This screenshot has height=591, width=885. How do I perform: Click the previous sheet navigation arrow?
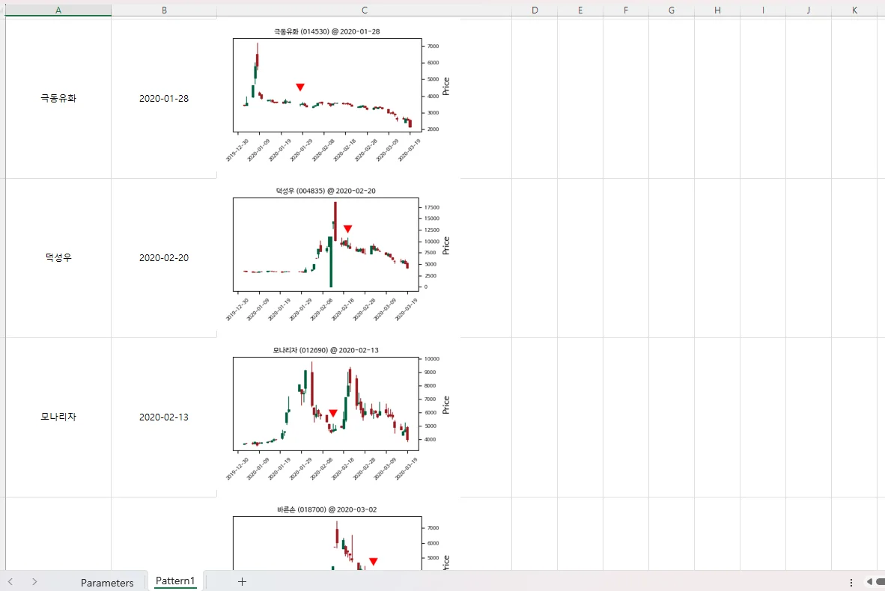(10, 582)
